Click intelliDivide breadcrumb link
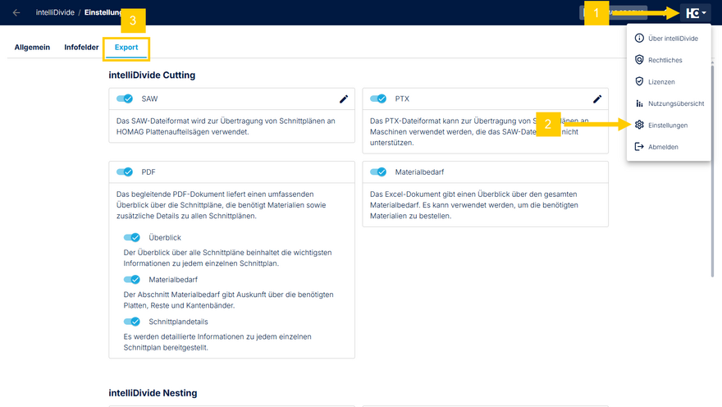722x407 pixels. point(54,13)
